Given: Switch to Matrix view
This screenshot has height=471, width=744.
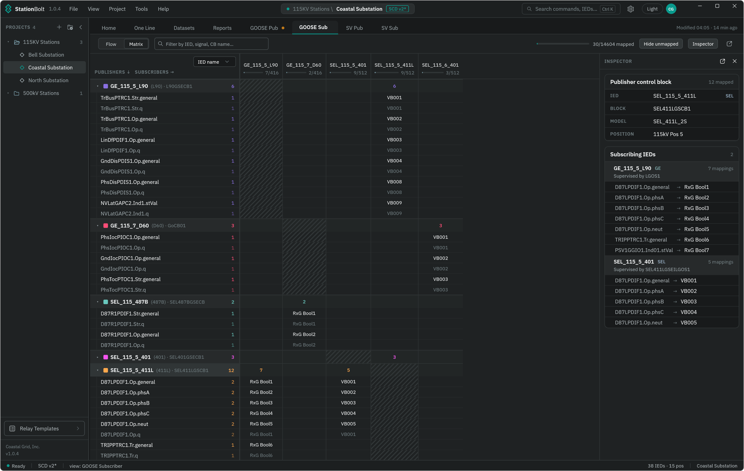Looking at the screenshot, I should 136,44.
